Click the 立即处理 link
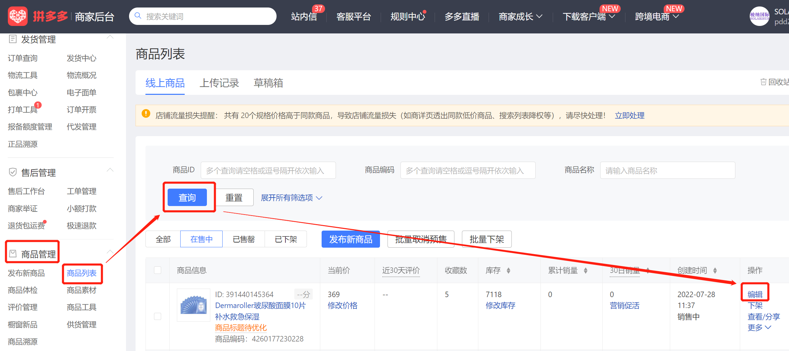This screenshot has height=351, width=789. (x=630, y=116)
